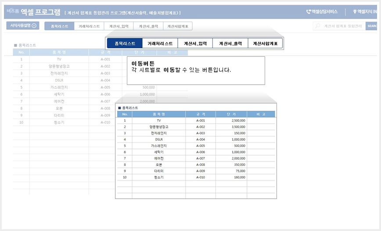Click faded 오븐 cell in background table

coord(59,108)
